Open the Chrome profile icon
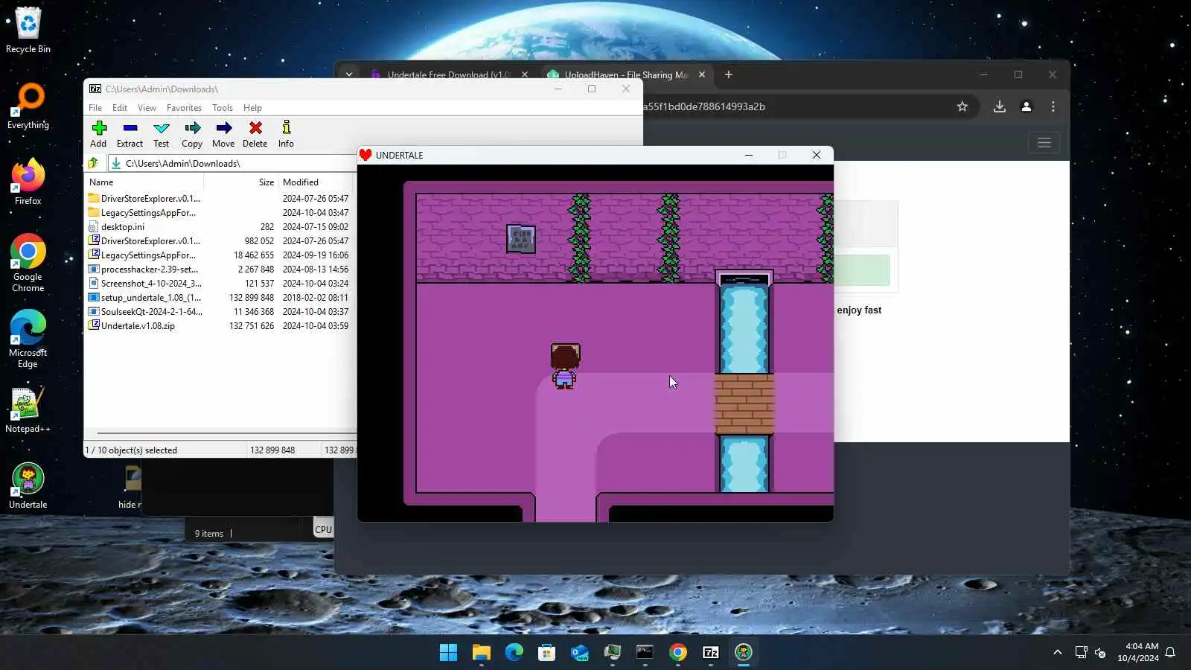 pyautogui.click(x=1026, y=106)
